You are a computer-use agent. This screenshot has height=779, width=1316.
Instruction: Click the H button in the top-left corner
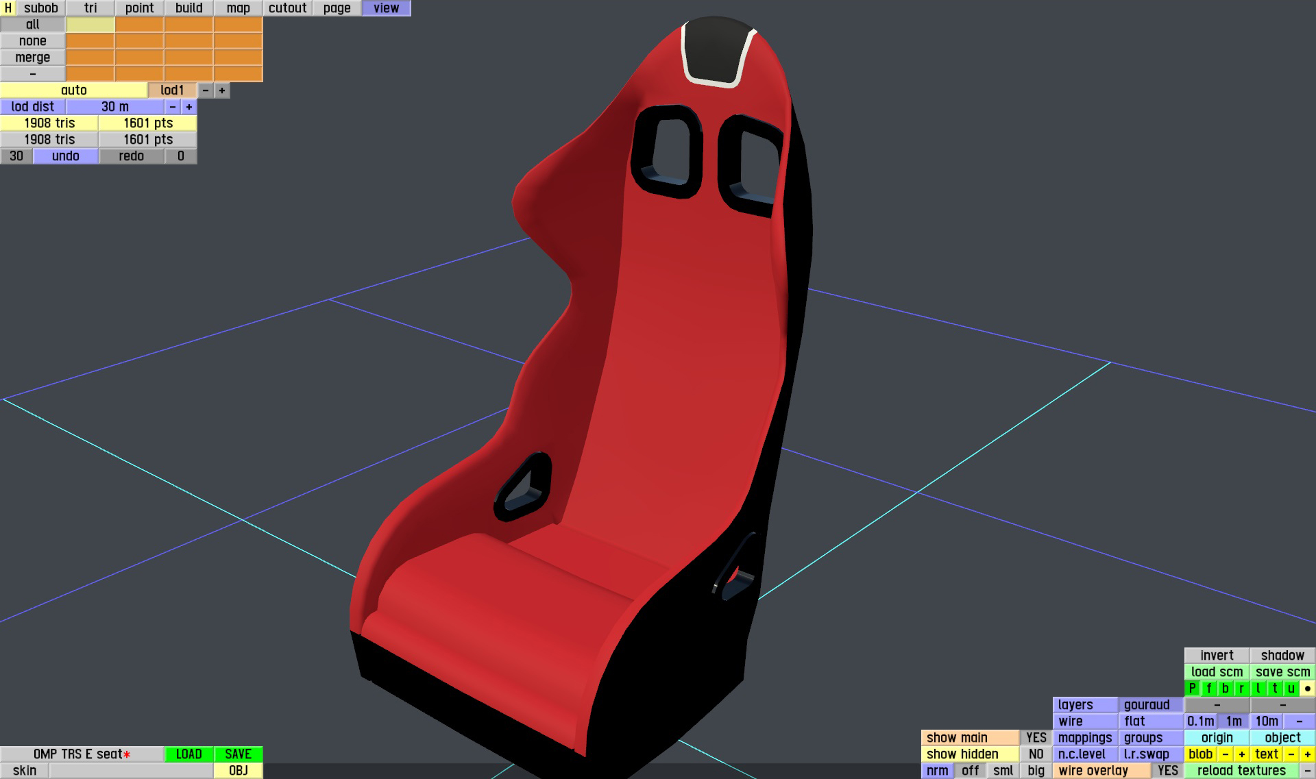(8, 8)
